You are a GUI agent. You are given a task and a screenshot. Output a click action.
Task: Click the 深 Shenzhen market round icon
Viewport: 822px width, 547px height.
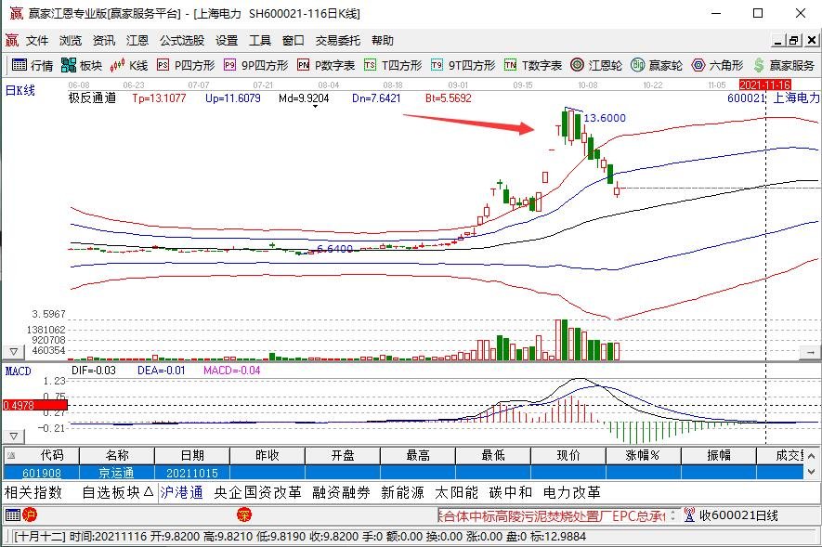click(244, 515)
